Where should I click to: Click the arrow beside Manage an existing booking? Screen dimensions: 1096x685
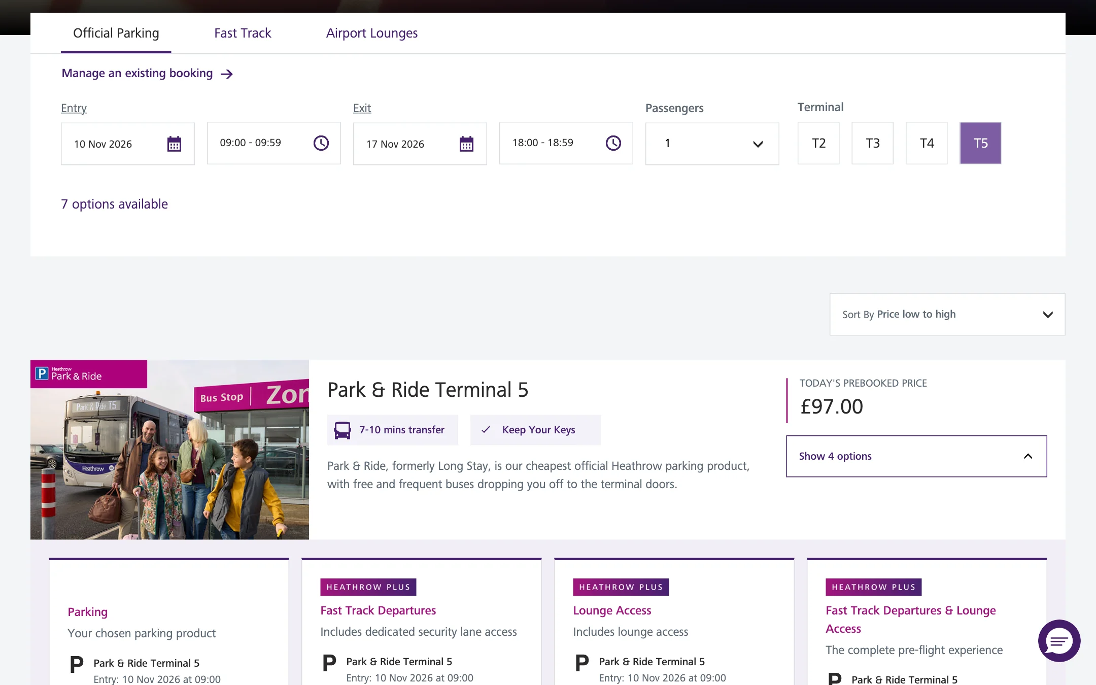pos(226,74)
